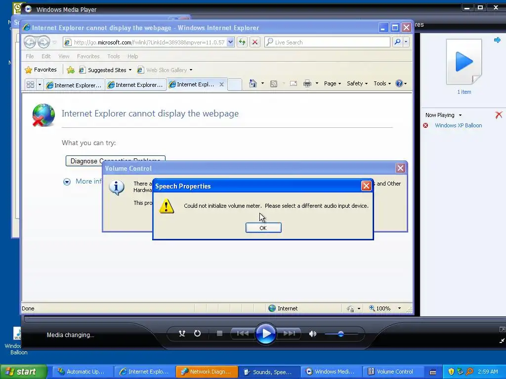
Task: Click the blue Help question icon
Action: 399,83
